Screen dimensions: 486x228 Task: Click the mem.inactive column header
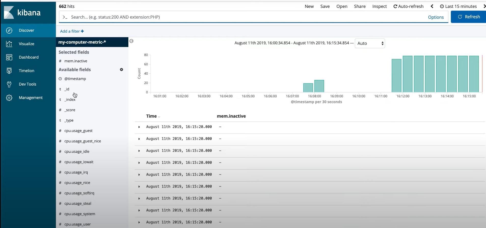pyautogui.click(x=231, y=116)
